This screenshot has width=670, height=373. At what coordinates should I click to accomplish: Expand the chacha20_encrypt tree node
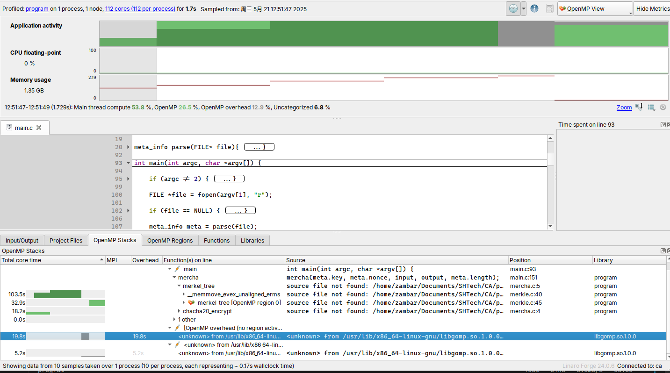coord(179,311)
